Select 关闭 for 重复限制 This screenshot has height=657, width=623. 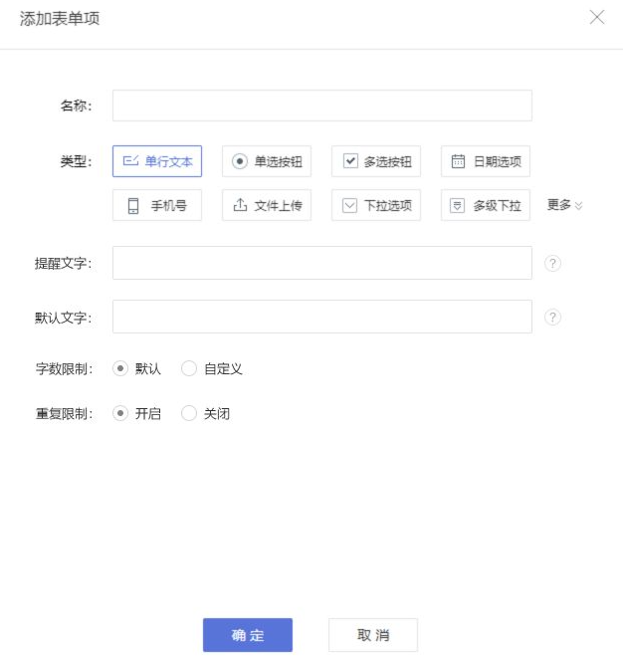pos(189,413)
